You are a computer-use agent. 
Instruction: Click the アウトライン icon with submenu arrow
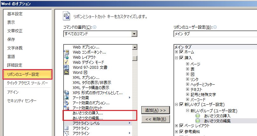click(66, 133)
